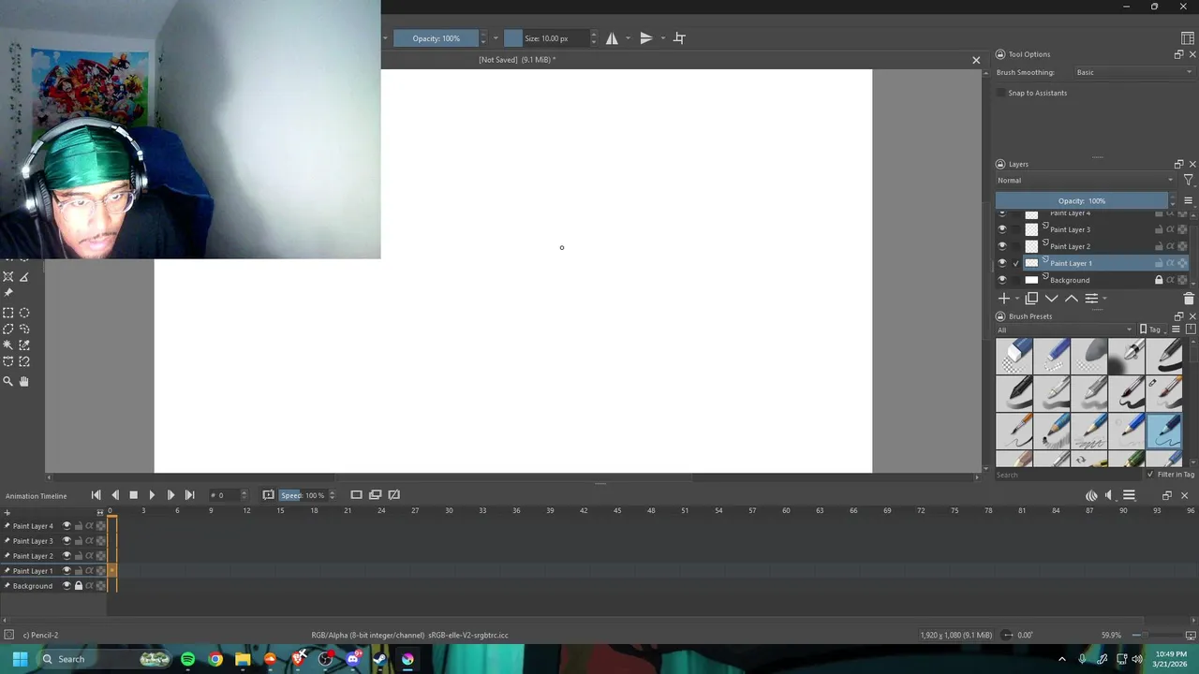This screenshot has width=1199, height=674.
Task: Jump to the last frame
Action: (x=189, y=495)
